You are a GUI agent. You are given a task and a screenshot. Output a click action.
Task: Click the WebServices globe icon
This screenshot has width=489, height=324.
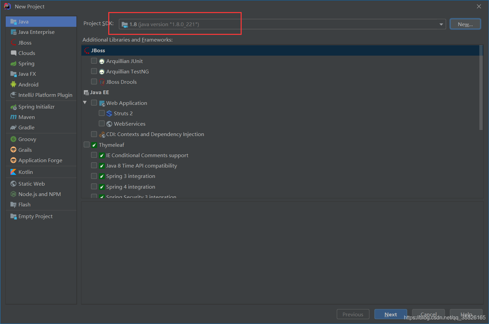click(x=109, y=124)
